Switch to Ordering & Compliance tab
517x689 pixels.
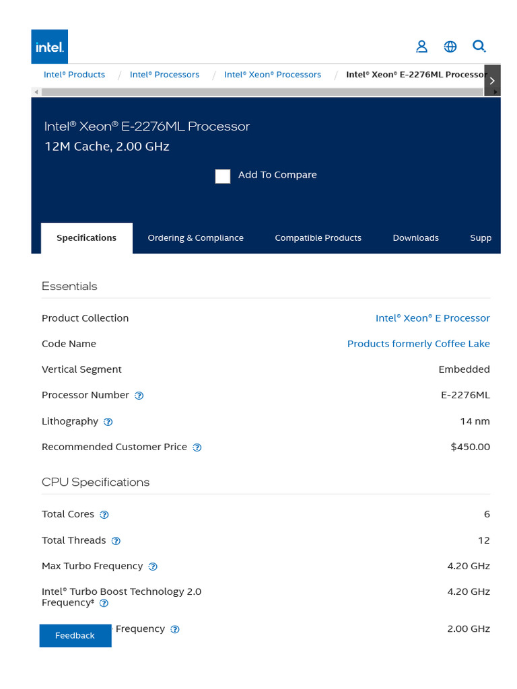[x=195, y=238]
